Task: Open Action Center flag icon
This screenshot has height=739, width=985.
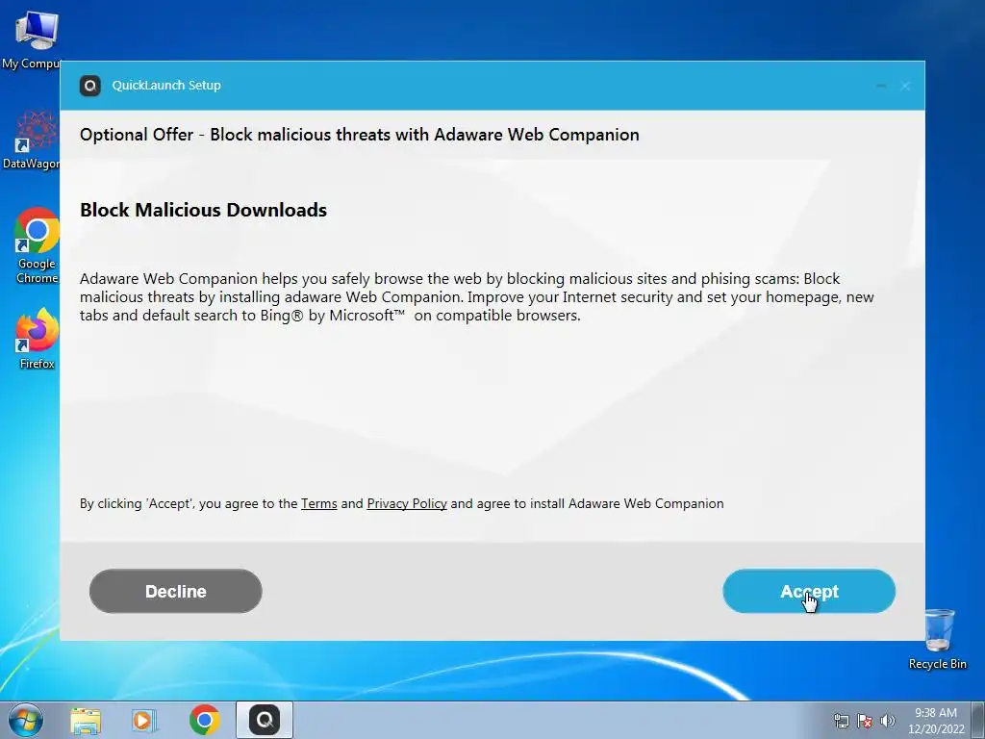Action: (x=865, y=721)
